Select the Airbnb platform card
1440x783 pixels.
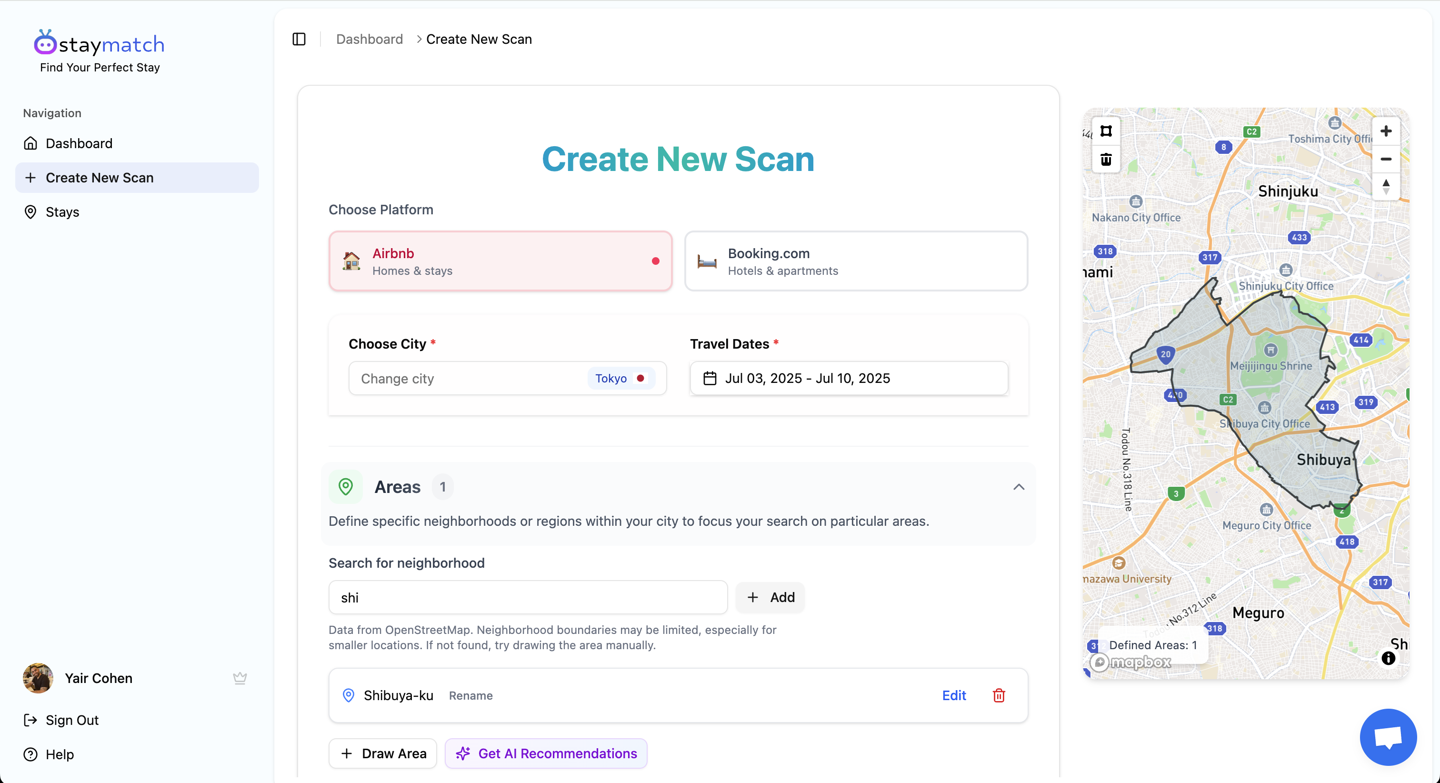[x=500, y=261]
